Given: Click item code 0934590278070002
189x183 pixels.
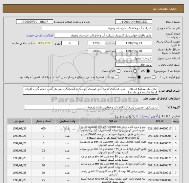Looking at the screenshot, I should click(x=159, y=180).
